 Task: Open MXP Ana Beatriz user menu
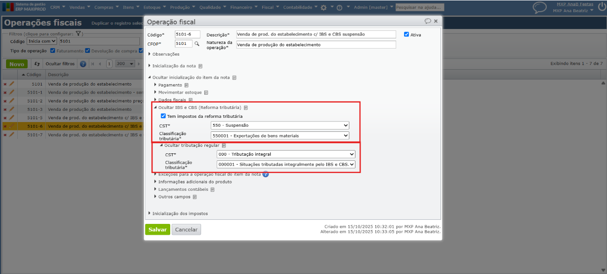[x=573, y=10]
